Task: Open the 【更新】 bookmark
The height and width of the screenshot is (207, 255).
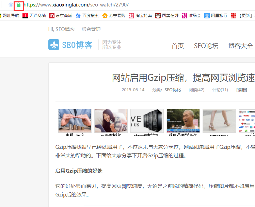Action: [x=245, y=16]
